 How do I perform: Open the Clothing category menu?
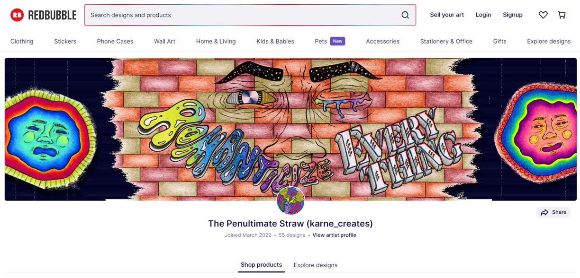tap(22, 42)
